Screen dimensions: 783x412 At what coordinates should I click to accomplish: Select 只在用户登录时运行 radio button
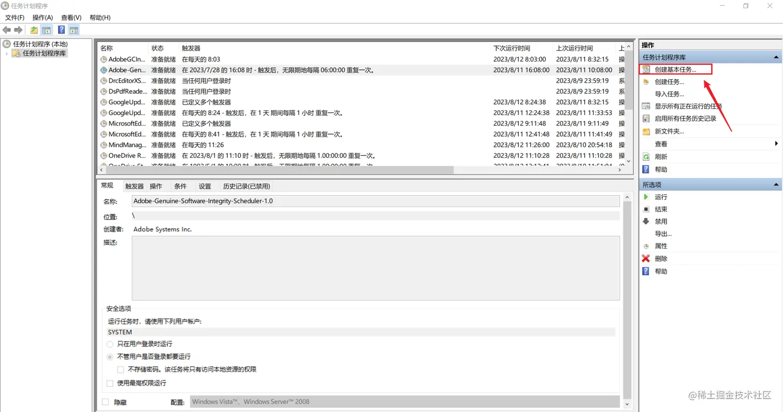110,344
